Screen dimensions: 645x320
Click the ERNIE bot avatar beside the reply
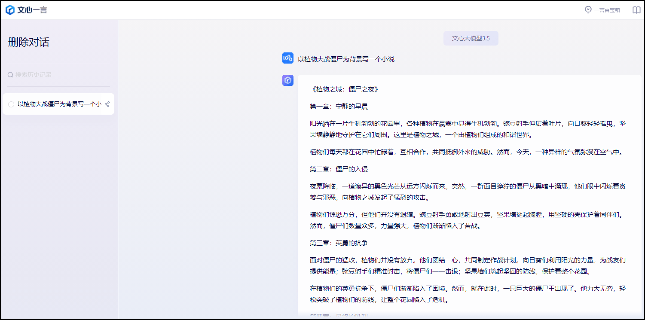pyautogui.click(x=288, y=80)
